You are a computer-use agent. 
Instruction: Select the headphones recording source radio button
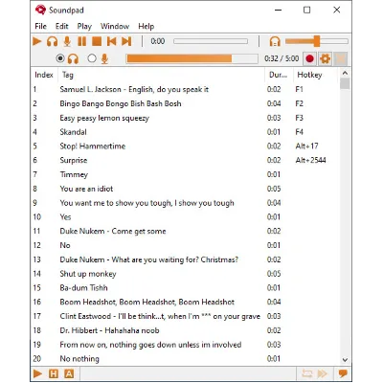[60, 58]
